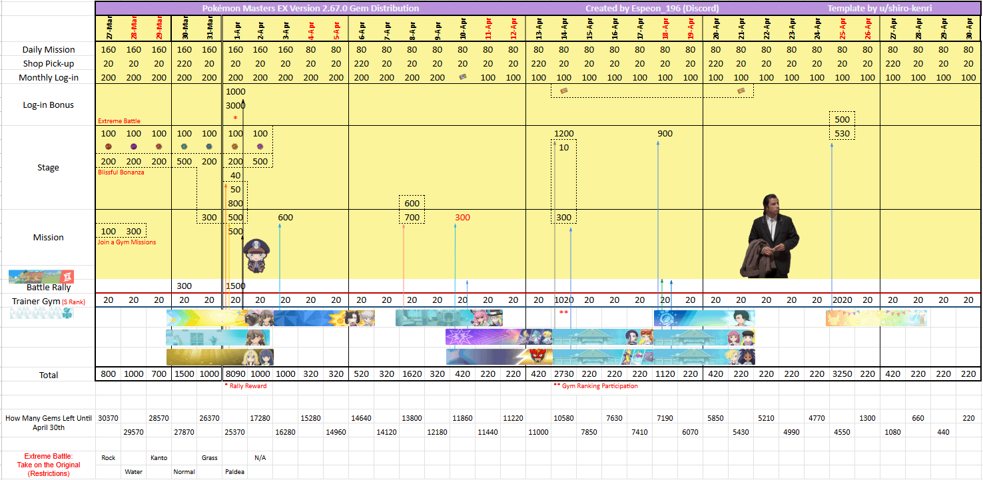Click the ticket icon under 10-Apr Monthly Log-in

463,77
